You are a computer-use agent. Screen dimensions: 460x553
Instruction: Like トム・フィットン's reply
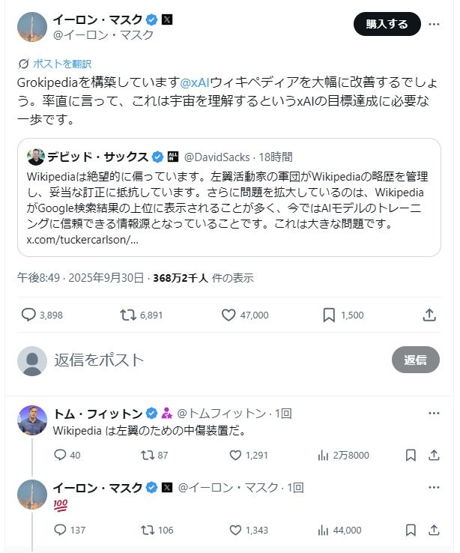point(235,455)
